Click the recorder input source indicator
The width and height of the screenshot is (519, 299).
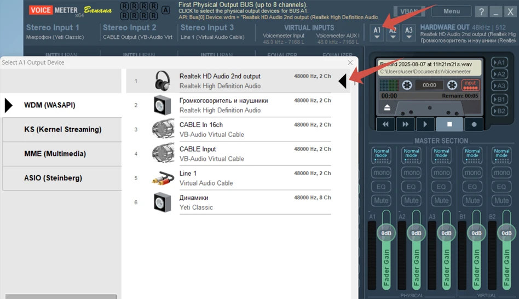point(470,85)
